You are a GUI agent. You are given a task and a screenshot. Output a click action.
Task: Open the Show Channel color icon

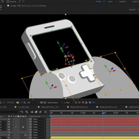24,103
